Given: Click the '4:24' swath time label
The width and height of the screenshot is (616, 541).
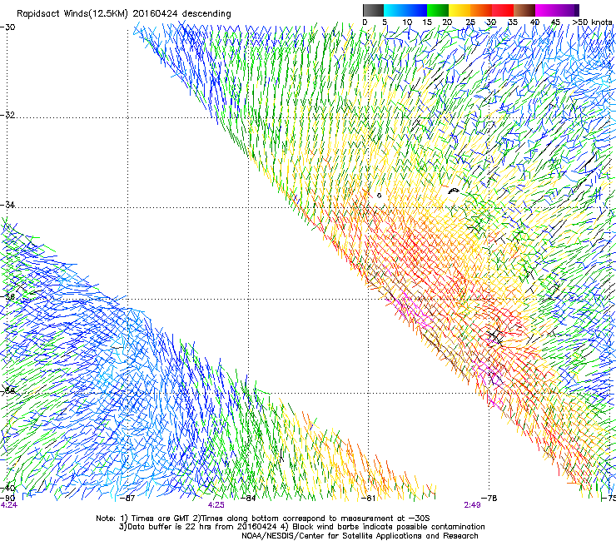Looking at the screenshot, I should tap(8, 505).
